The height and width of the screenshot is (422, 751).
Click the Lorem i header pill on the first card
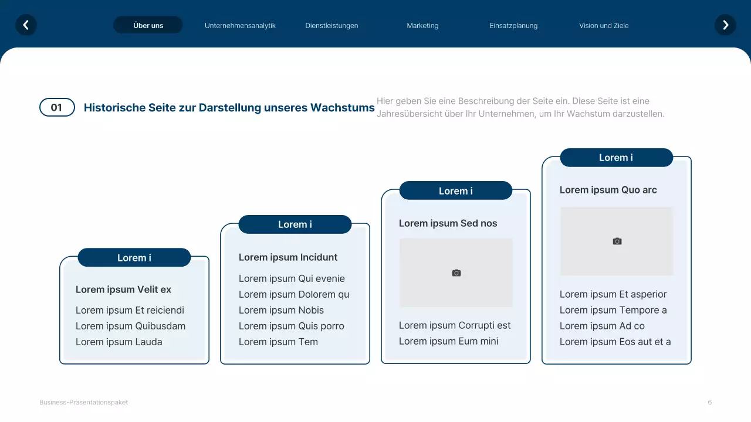134,257
